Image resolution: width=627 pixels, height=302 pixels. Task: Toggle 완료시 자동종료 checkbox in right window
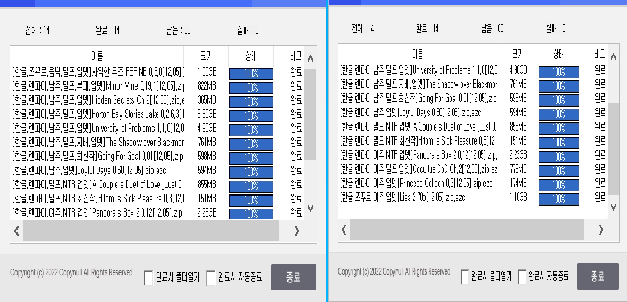[522, 277]
